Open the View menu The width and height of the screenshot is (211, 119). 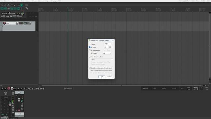(9, 1)
